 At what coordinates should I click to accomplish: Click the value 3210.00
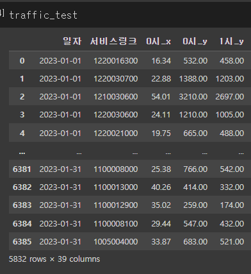tap(193, 97)
